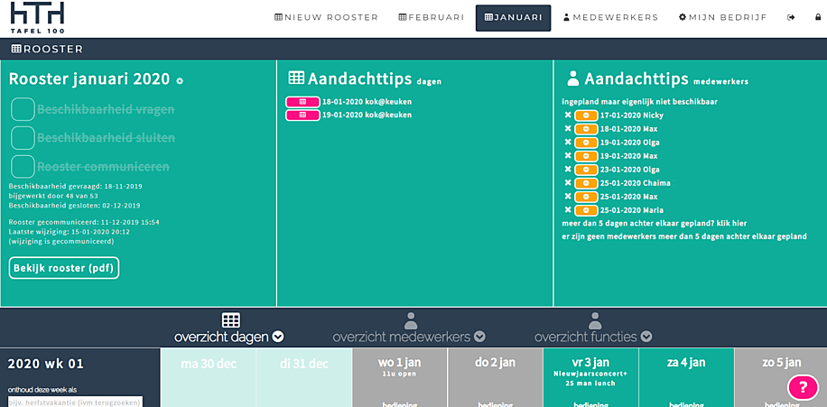827x407 pixels.
Task: Click orange badge for 17-01-2020 Nicky
Action: (586, 115)
